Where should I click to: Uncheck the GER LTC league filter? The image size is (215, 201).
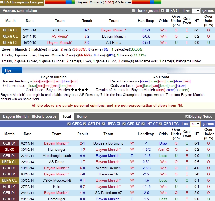pos(160,124)
